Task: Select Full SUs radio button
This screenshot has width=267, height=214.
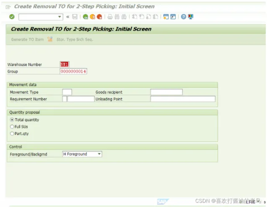Action: click(x=12, y=127)
